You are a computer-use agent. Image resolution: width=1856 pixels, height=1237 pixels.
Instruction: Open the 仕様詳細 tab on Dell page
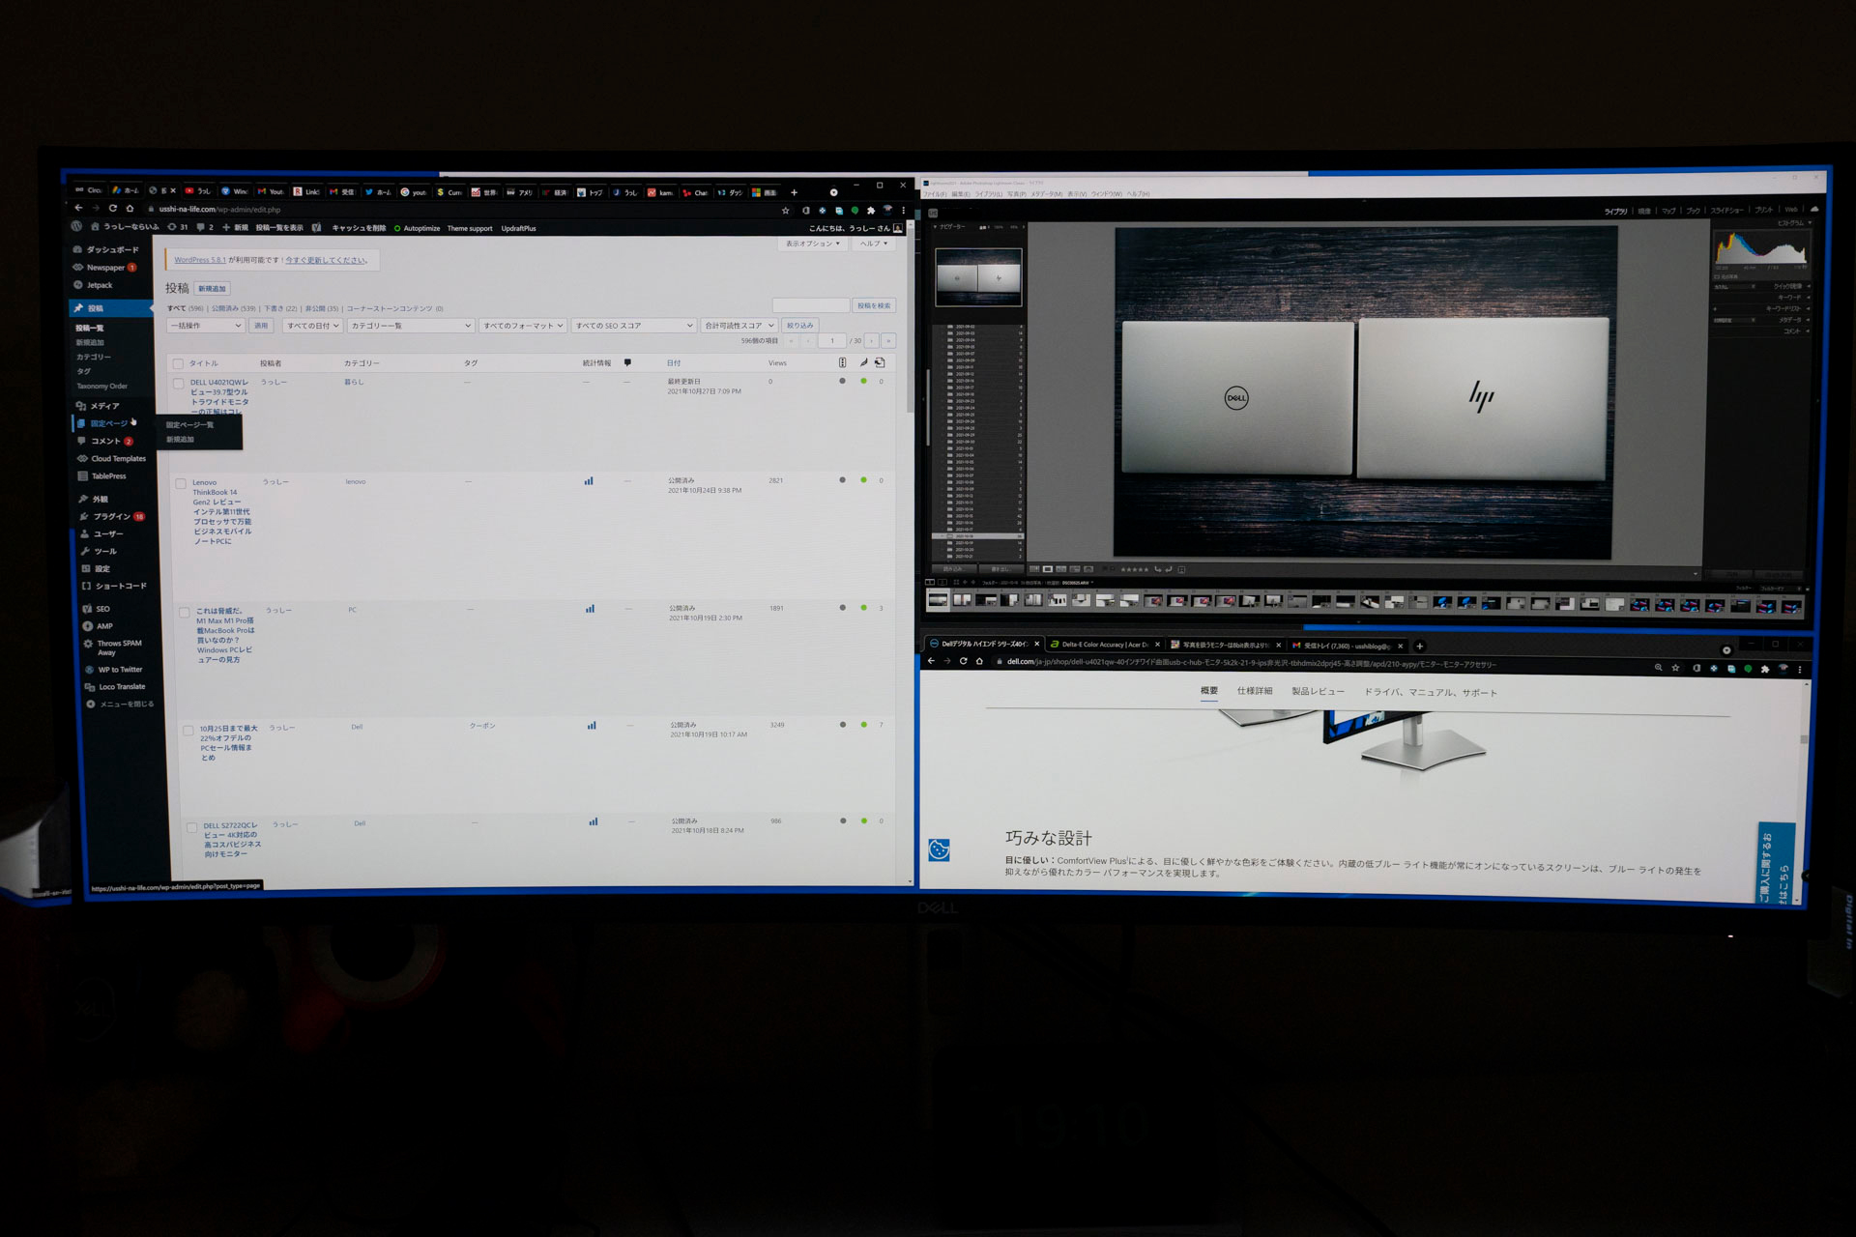pyautogui.click(x=1255, y=691)
